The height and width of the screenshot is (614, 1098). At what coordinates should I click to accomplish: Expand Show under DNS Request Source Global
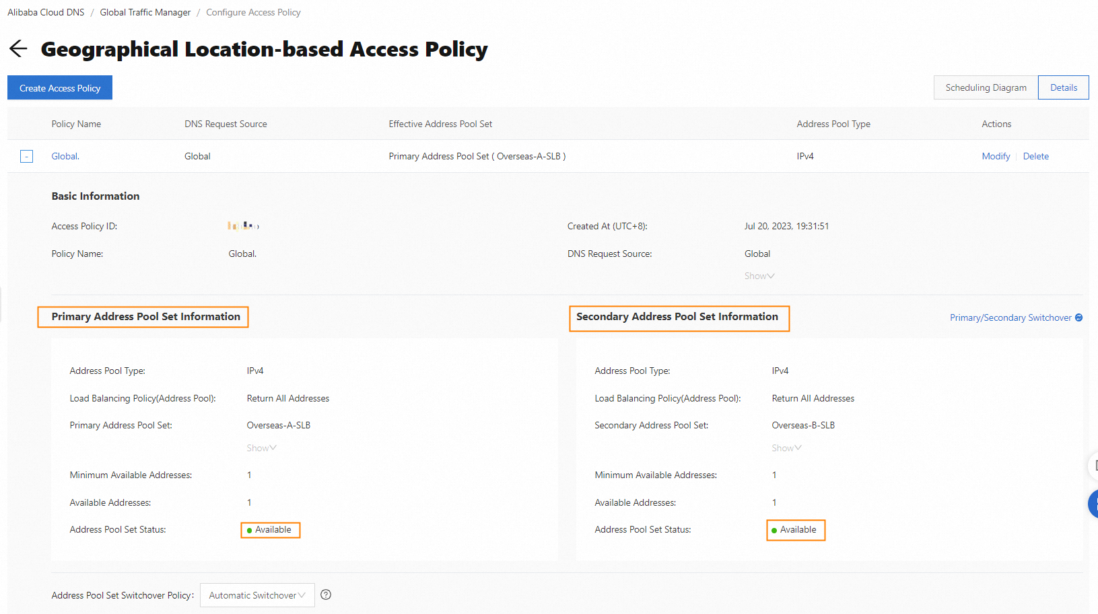[759, 276]
